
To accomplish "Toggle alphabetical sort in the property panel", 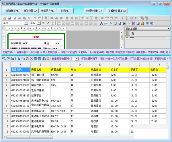I will click(x=132, y=33).
